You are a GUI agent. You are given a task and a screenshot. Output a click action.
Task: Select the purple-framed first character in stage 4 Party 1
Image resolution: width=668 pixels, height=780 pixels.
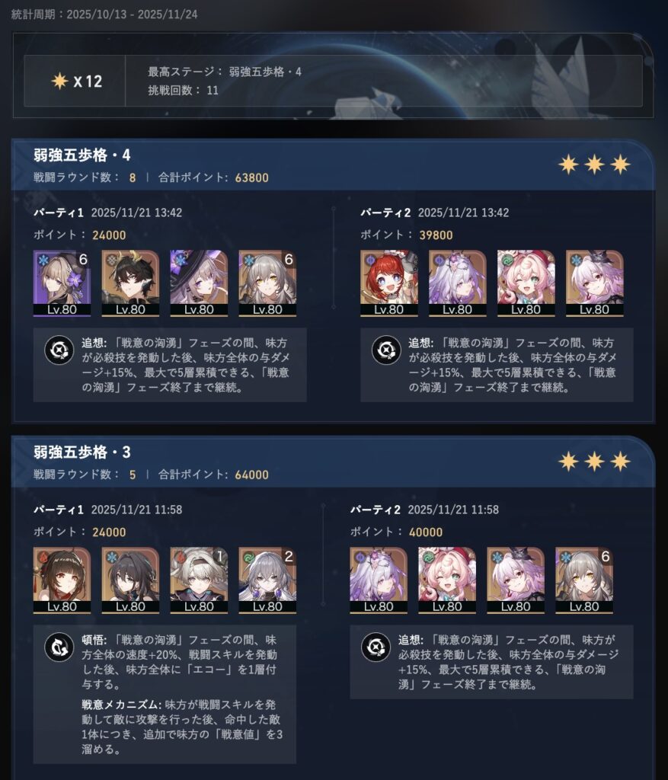(62, 283)
